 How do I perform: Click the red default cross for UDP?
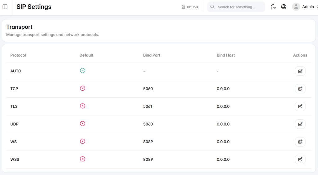[x=83, y=124]
